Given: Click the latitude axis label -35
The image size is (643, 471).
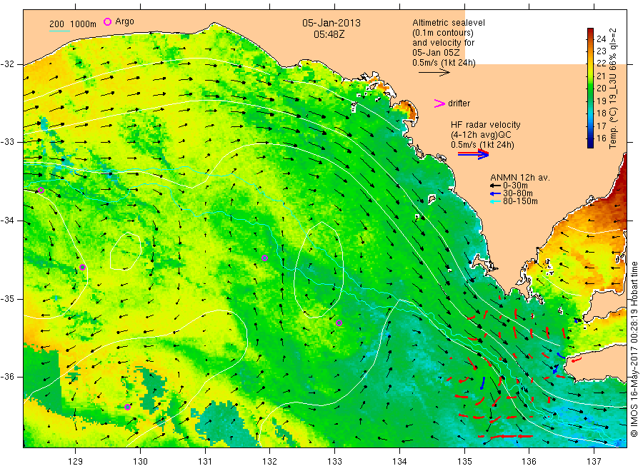Looking at the screenshot, I should [9, 299].
